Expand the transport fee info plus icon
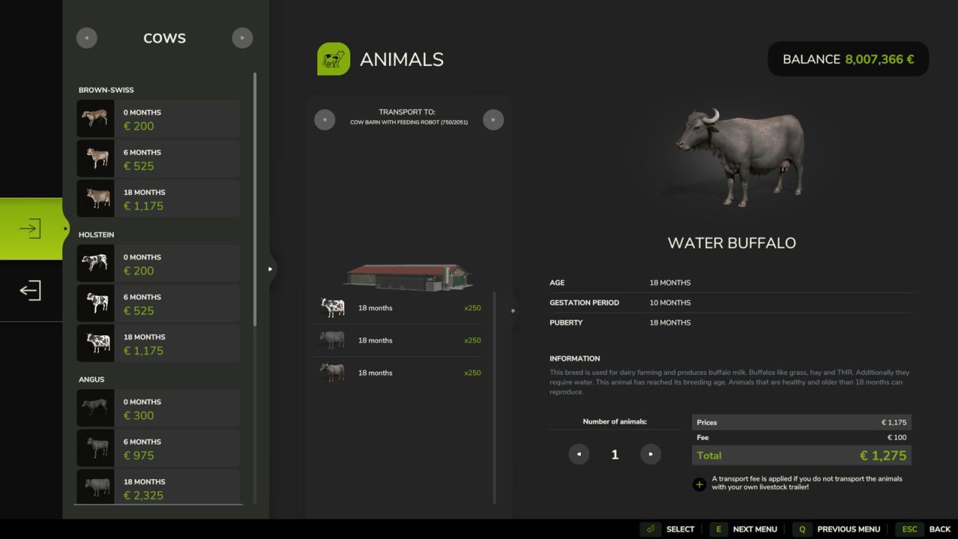The width and height of the screenshot is (958, 539). (699, 484)
